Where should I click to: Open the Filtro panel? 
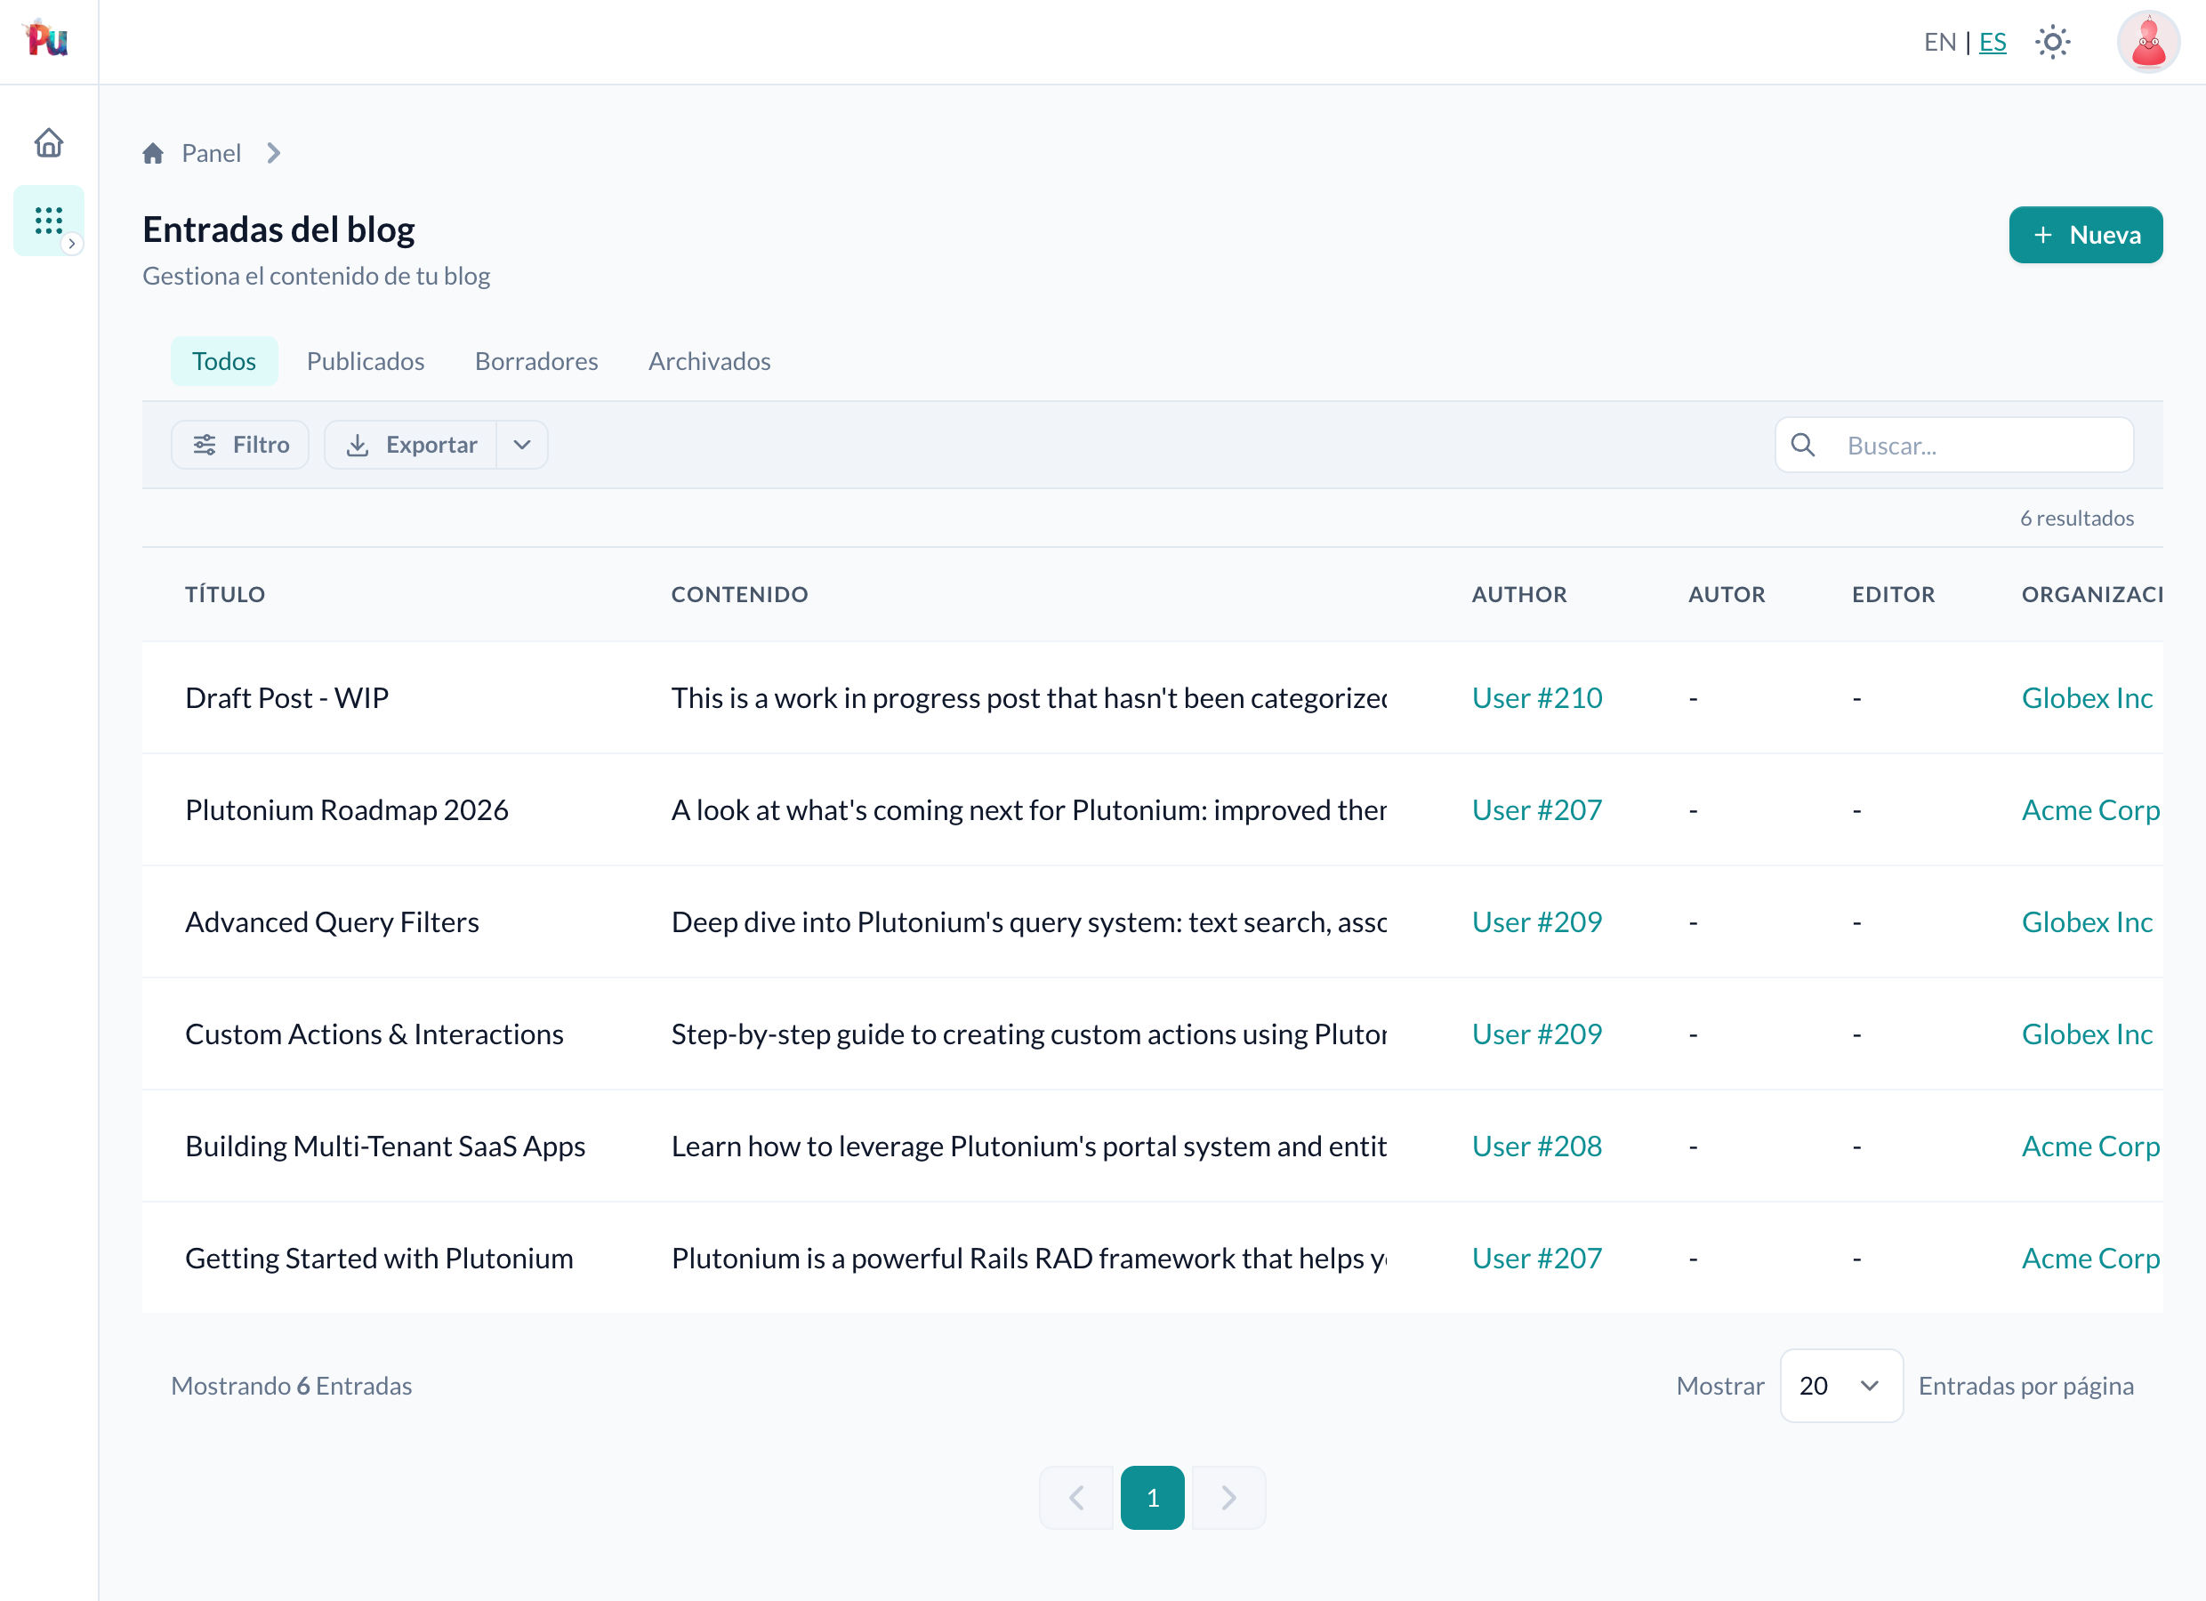pyautogui.click(x=240, y=445)
